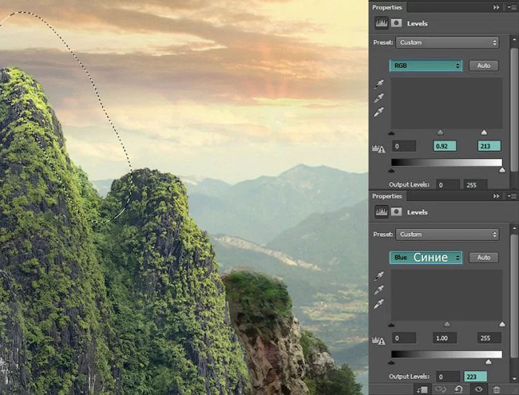Click the highlight input field showing 213
This screenshot has height=395, width=519.
(489, 146)
